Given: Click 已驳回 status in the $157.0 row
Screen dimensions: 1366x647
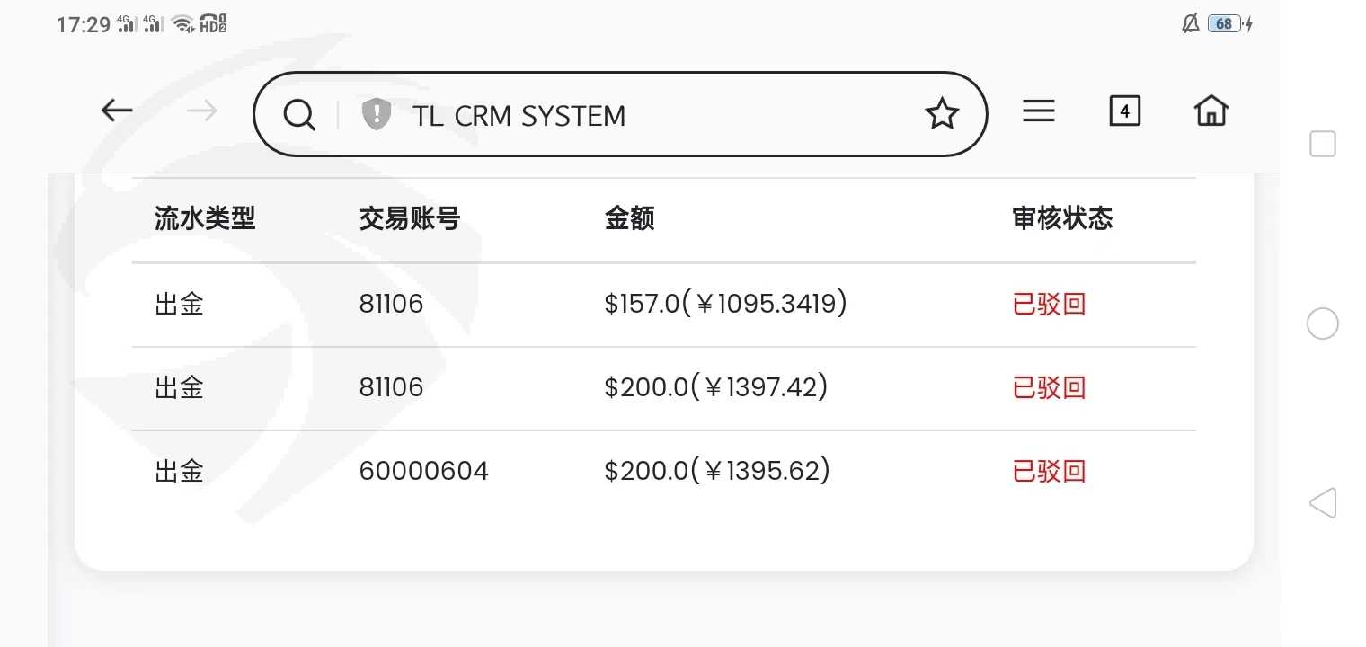Looking at the screenshot, I should click(1050, 304).
